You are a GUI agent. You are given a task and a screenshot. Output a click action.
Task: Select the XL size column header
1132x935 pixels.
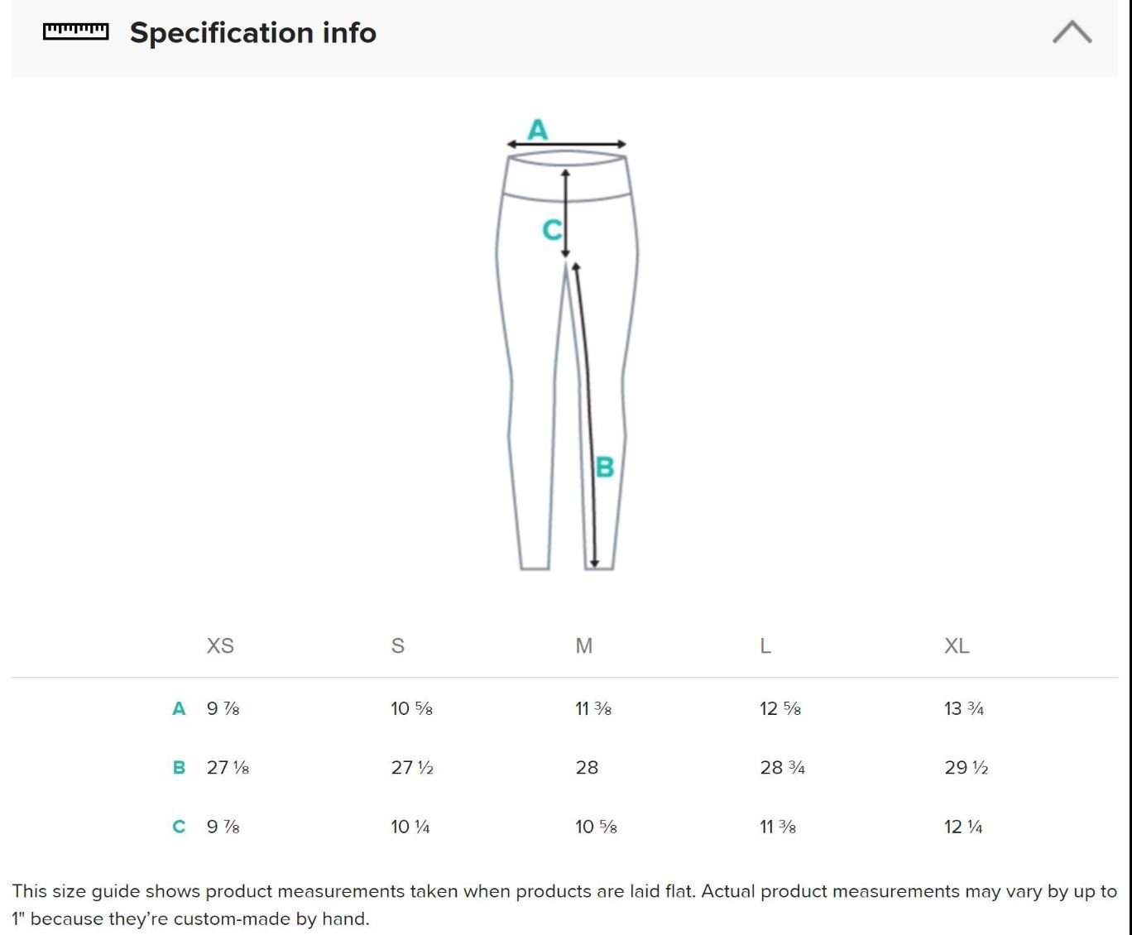(x=957, y=646)
